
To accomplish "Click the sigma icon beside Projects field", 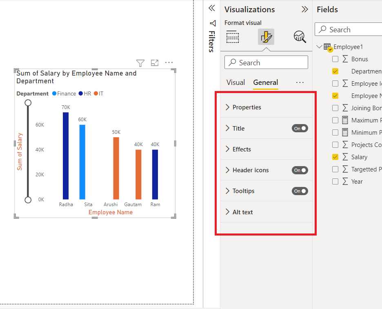I will [345, 145].
